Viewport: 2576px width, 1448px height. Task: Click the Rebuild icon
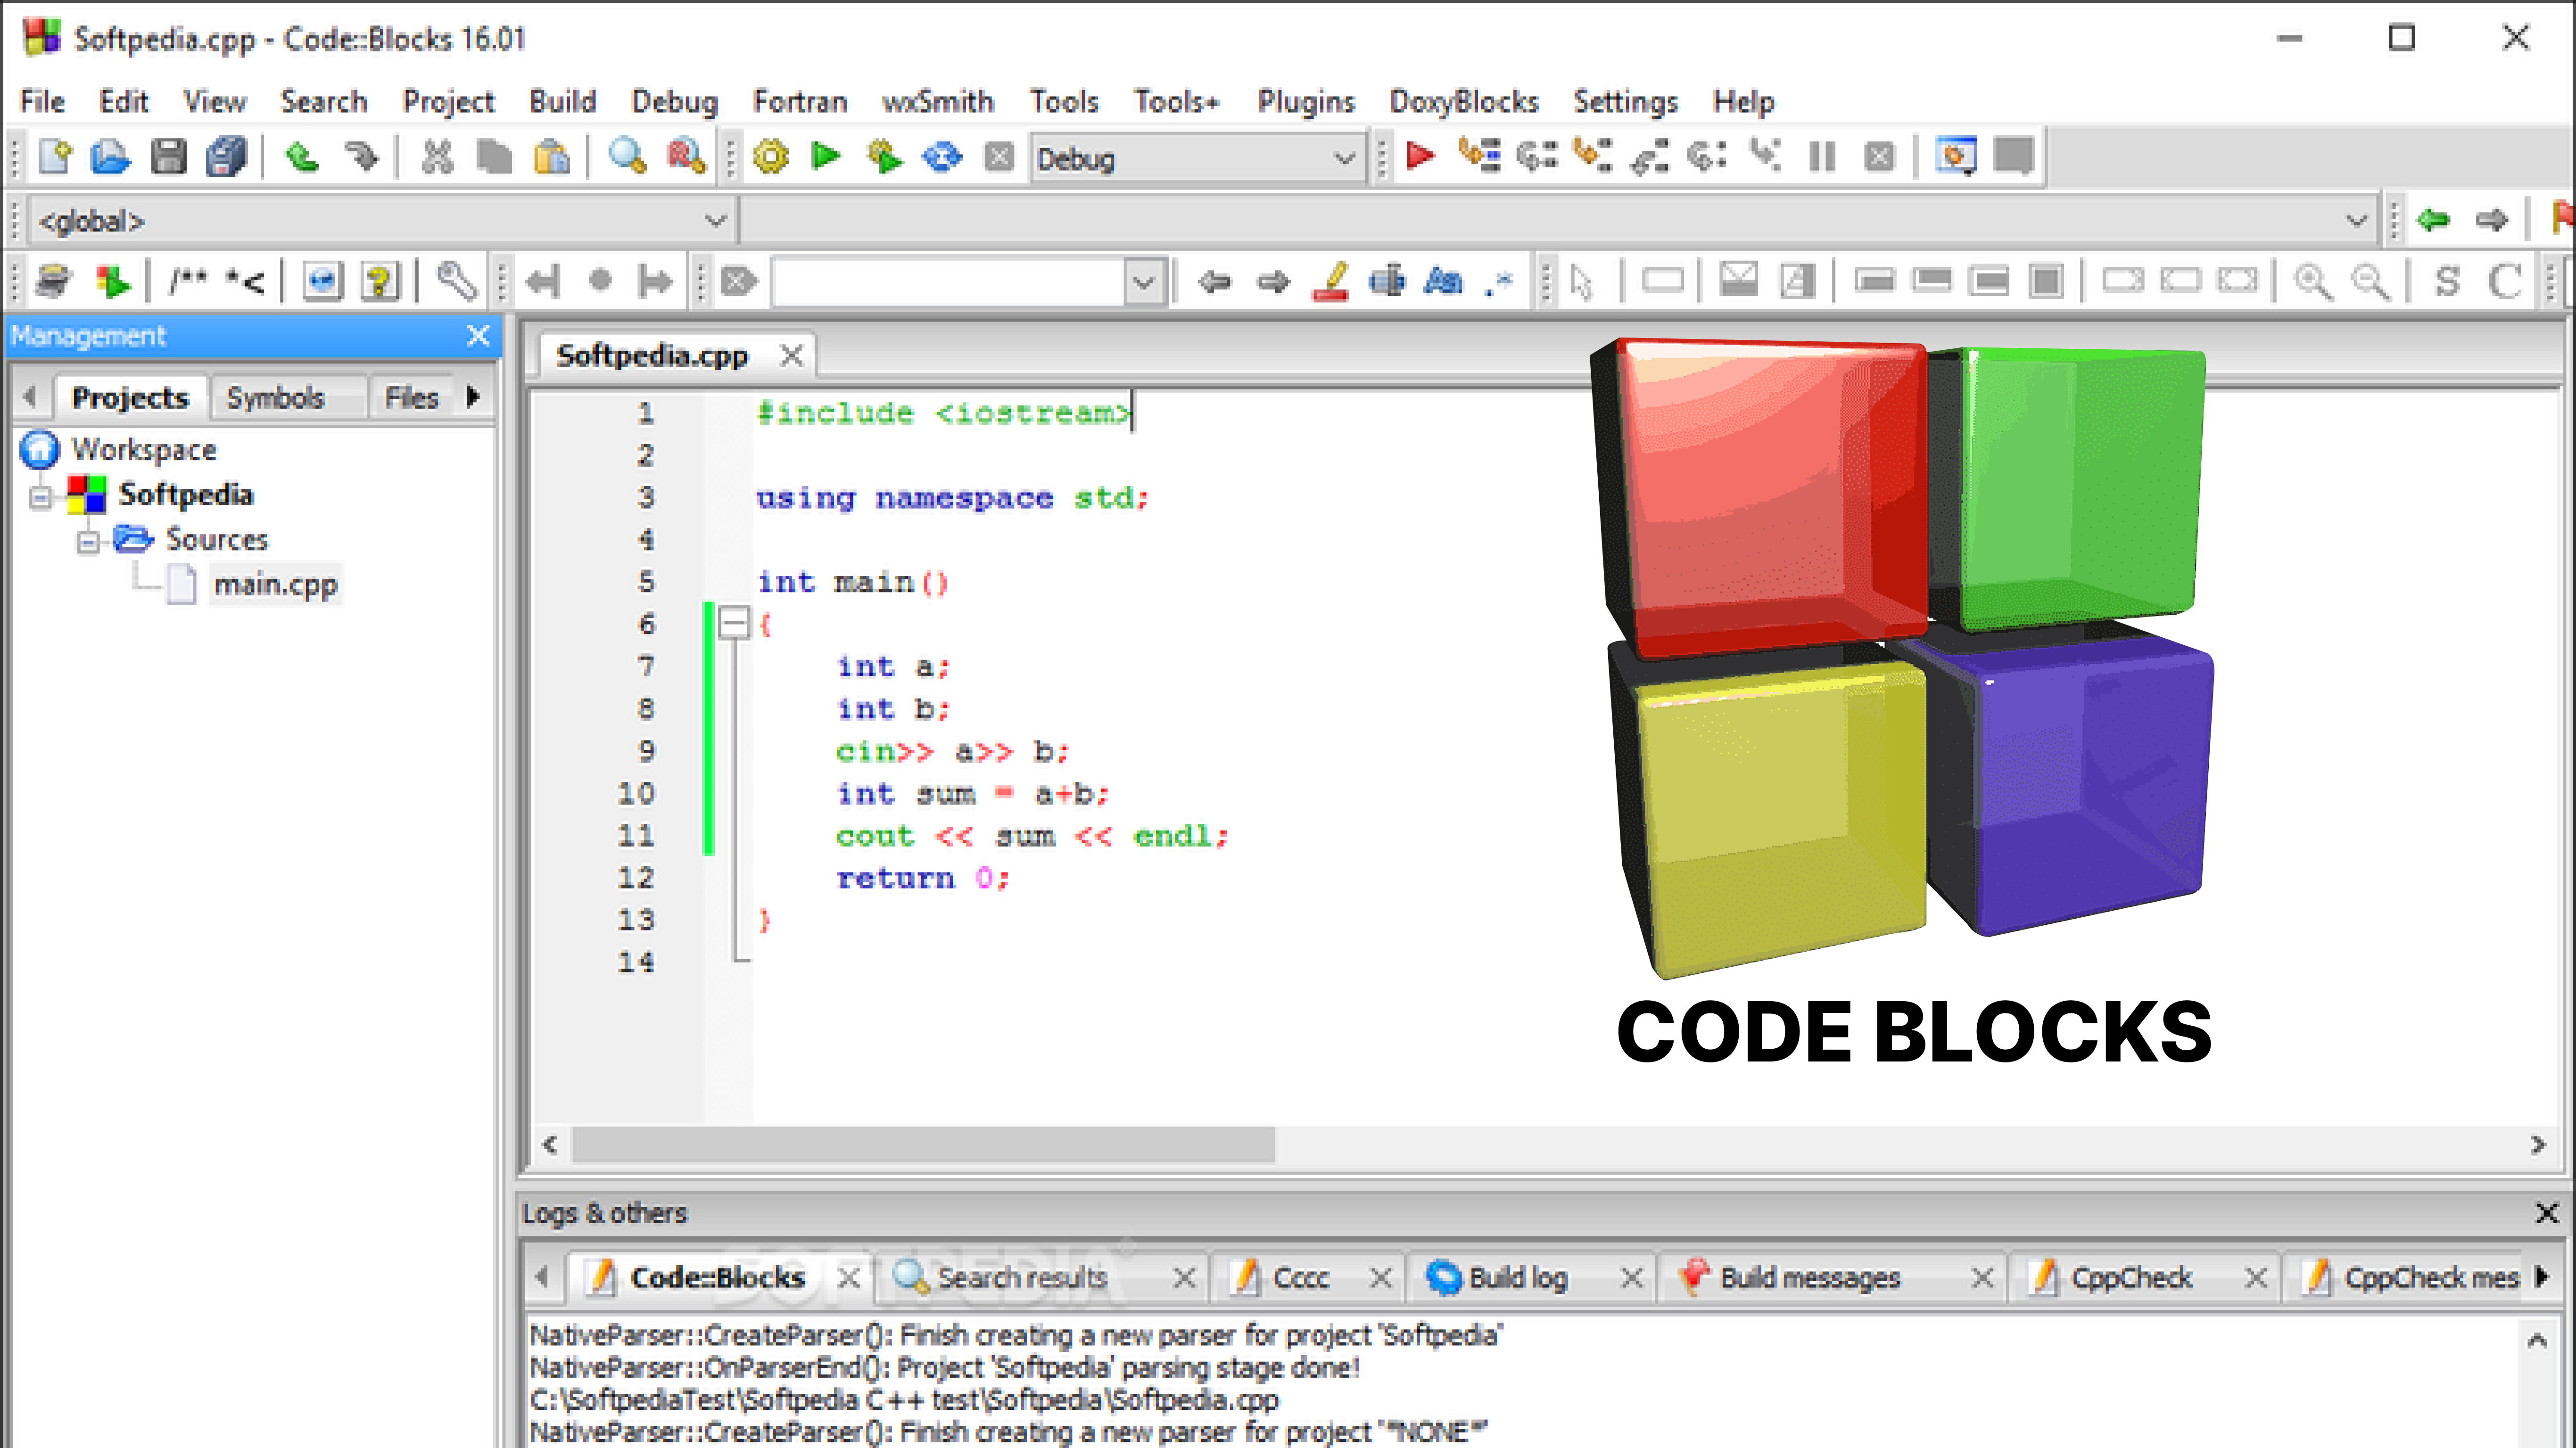(x=942, y=157)
